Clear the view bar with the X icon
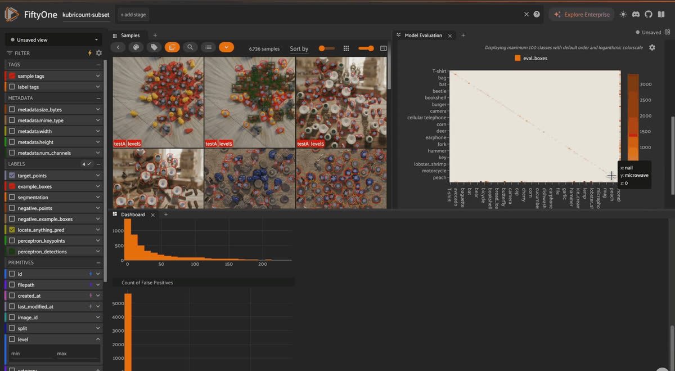 pyautogui.click(x=526, y=15)
